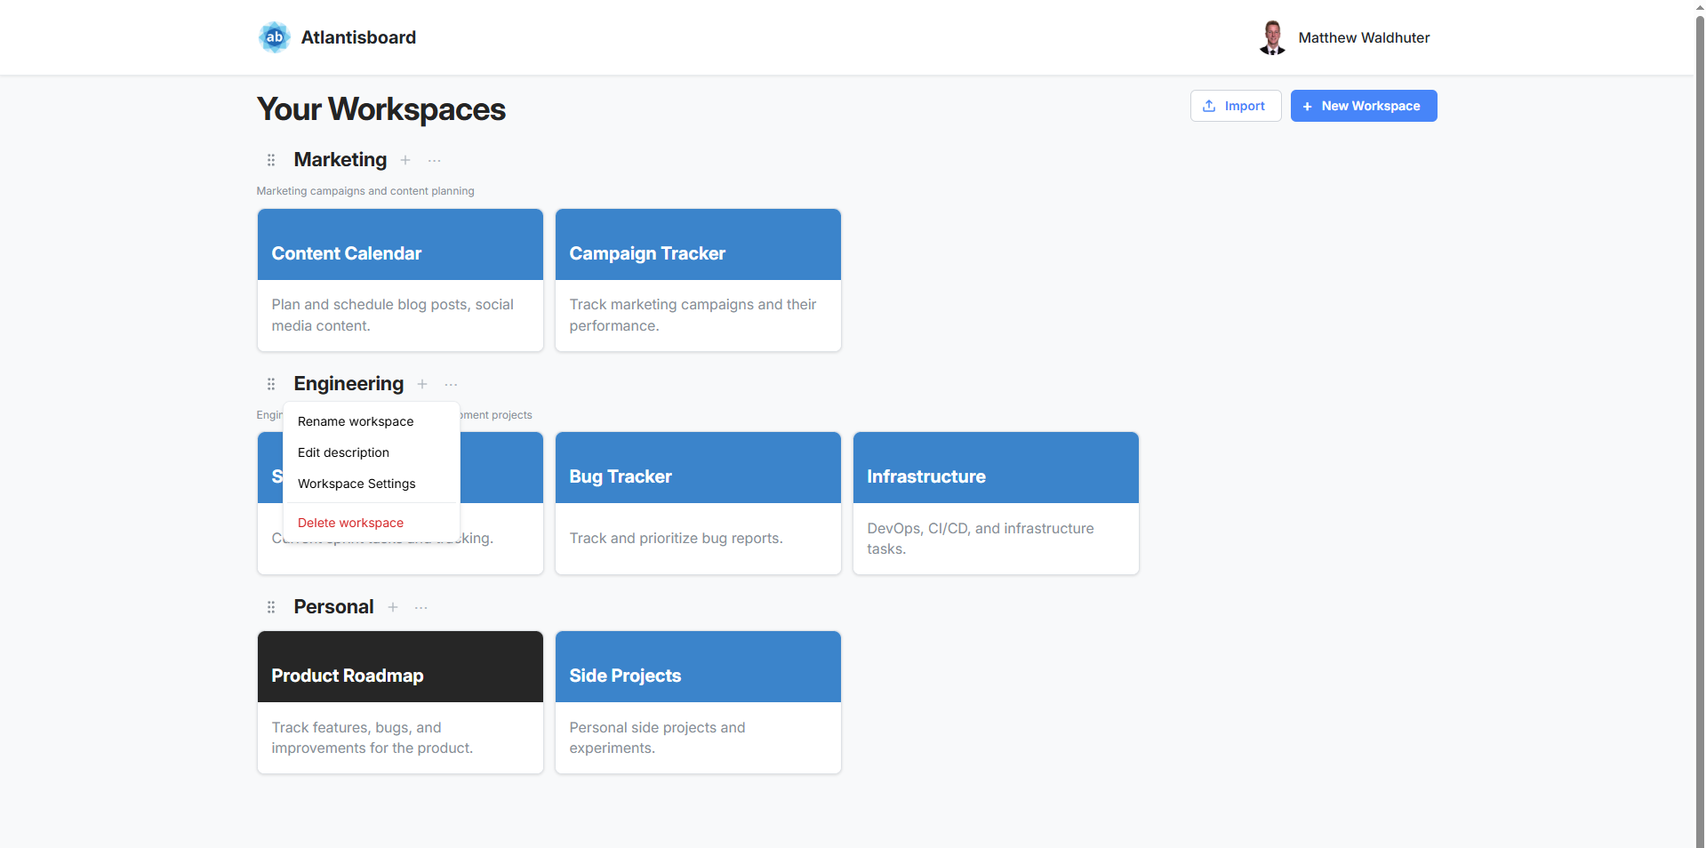
Task: Open Matthew Waldhuter's profile avatar
Action: pyautogui.click(x=1272, y=37)
